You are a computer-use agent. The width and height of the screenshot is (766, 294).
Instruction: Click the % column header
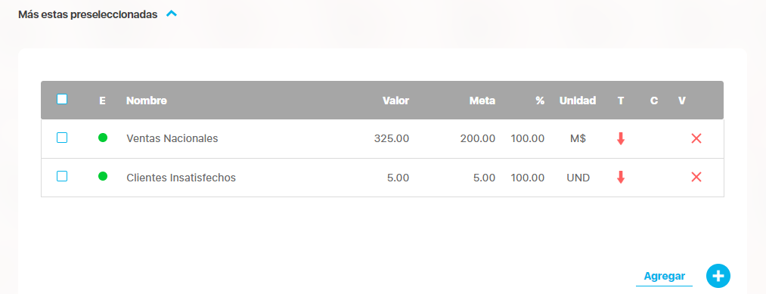[x=540, y=101]
